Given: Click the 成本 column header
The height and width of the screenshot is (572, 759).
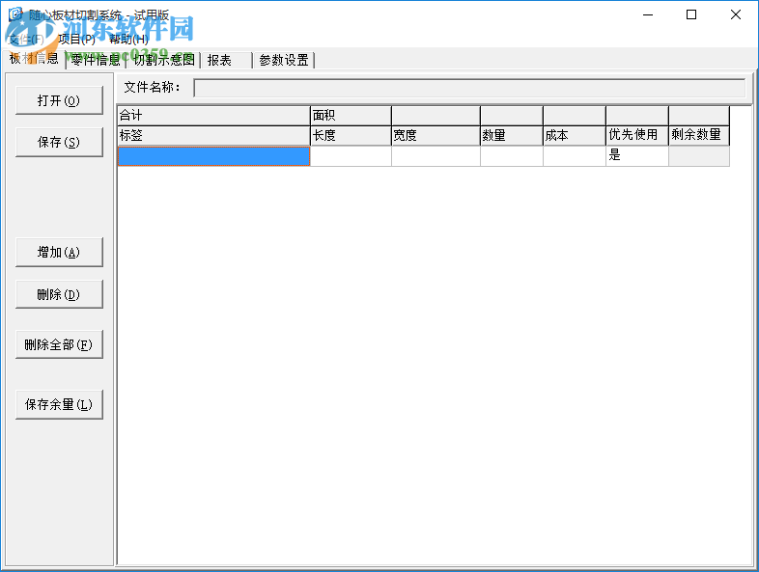Looking at the screenshot, I should pos(575,136).
